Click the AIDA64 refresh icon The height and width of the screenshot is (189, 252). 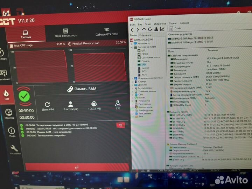coord(150,29)
